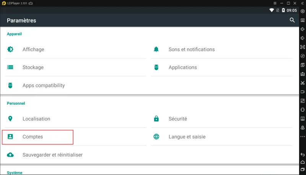Open Android recent apps icon

click(303, 170)
